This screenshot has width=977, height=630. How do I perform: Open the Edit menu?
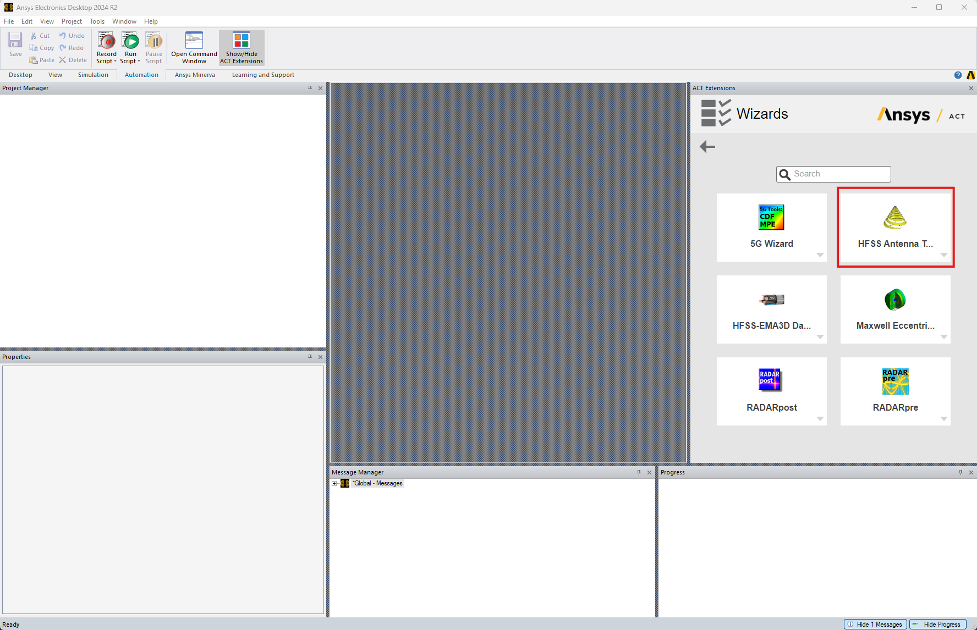27,21
